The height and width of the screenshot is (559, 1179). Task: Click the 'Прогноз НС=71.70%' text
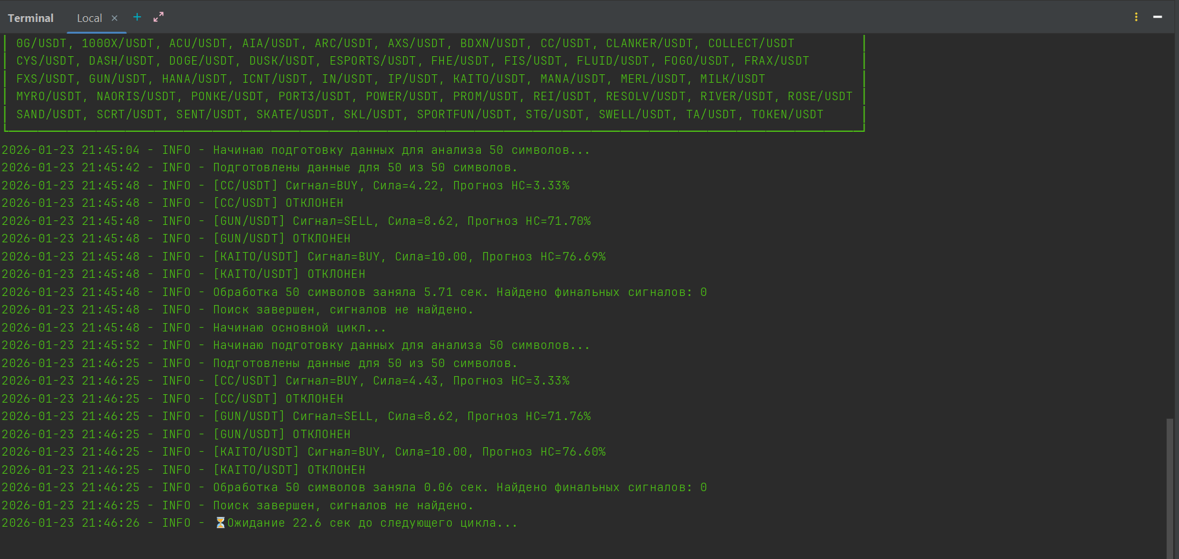click(529, 221)
